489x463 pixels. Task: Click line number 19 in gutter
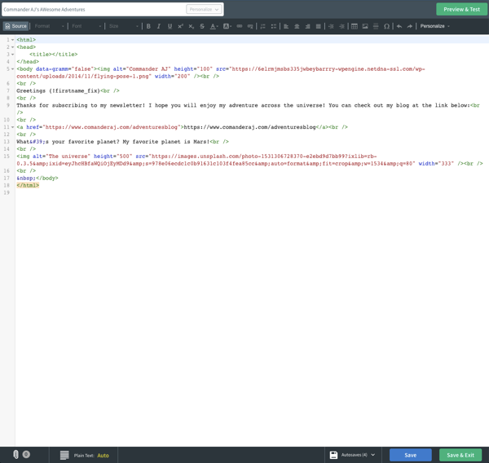pos(7,193)
